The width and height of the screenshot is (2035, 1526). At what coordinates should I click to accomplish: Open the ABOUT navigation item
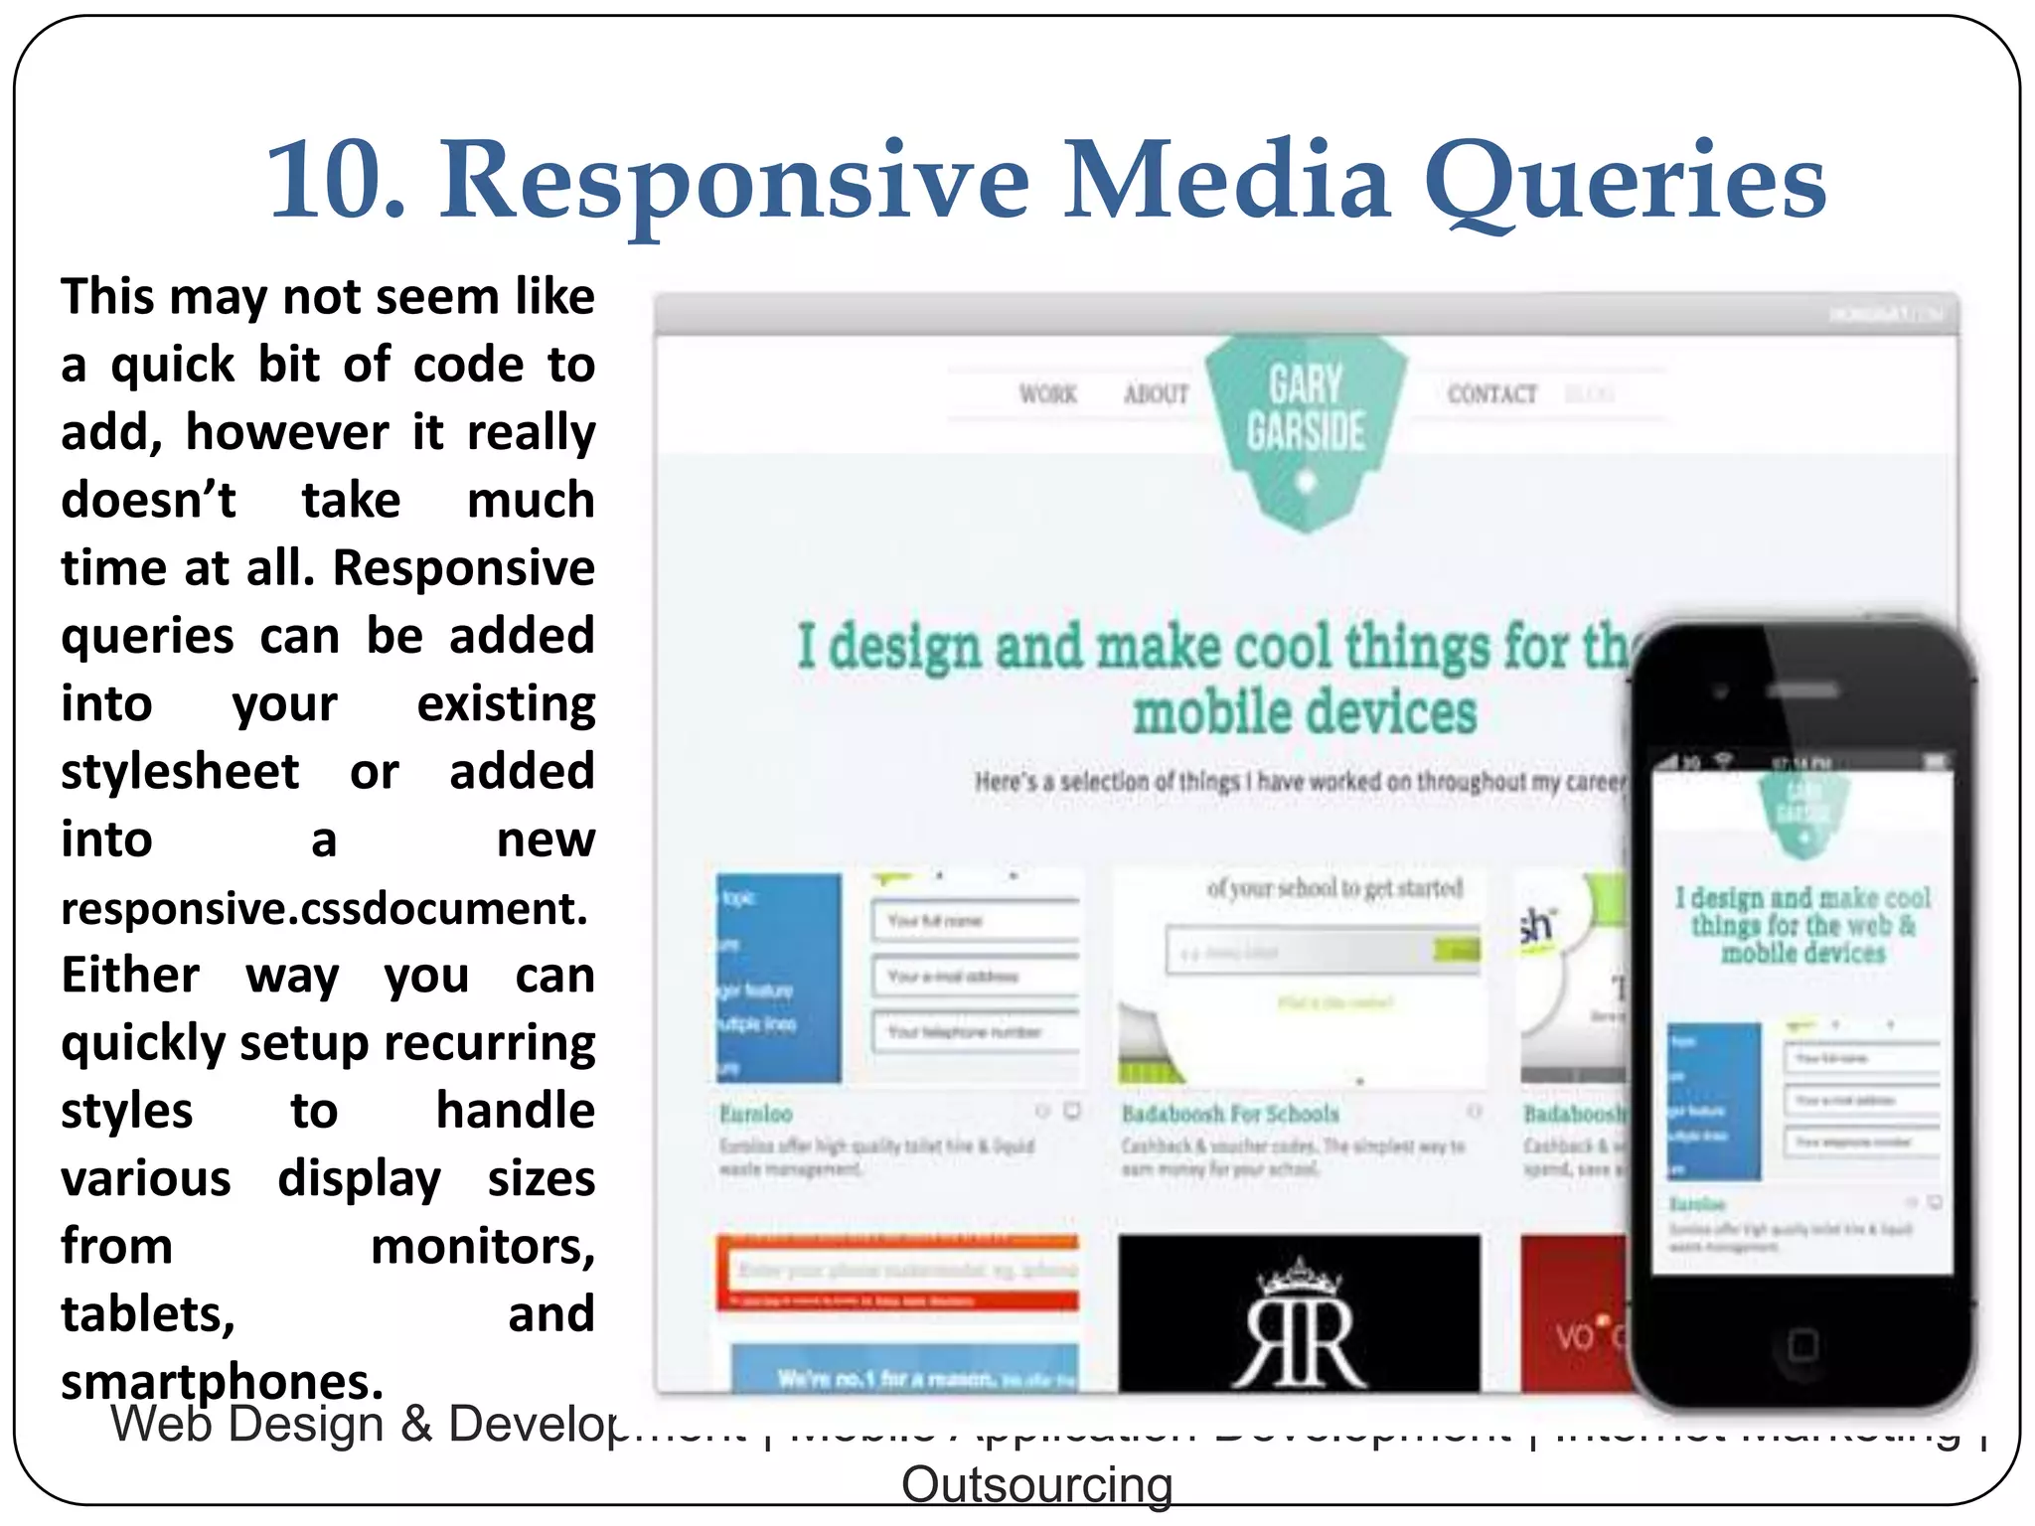coord(1156,394)
